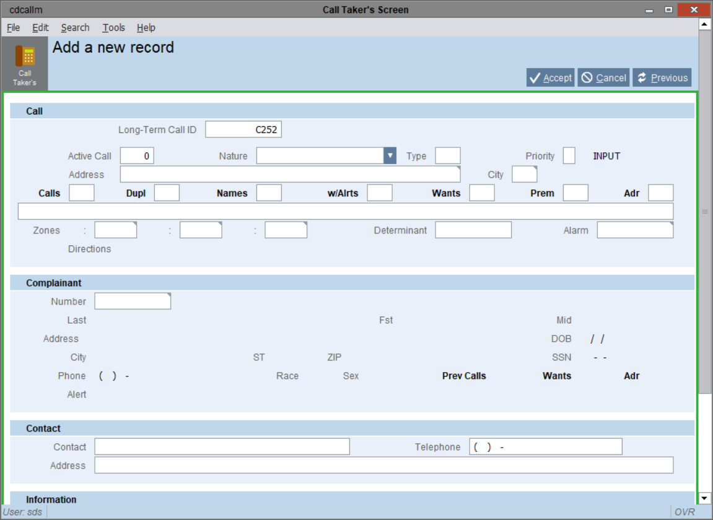The height and width of the screenshot is (520, 713).
Task: Click the Call section City field
Action: [x=524, y=175]
